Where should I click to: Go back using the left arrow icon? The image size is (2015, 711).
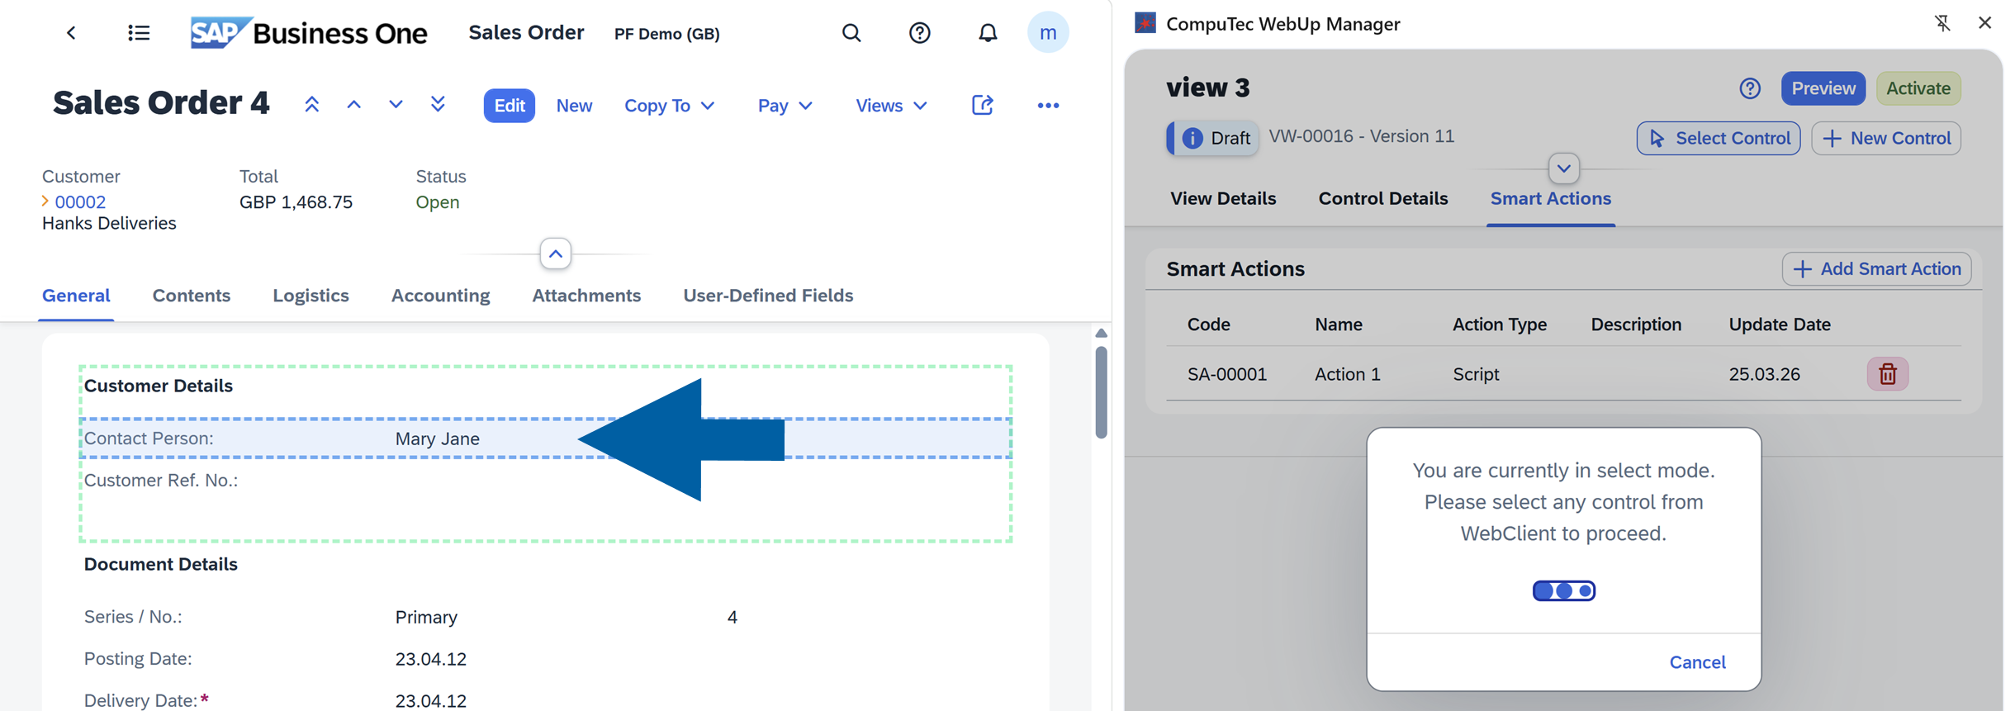click(x=71, y=33)
